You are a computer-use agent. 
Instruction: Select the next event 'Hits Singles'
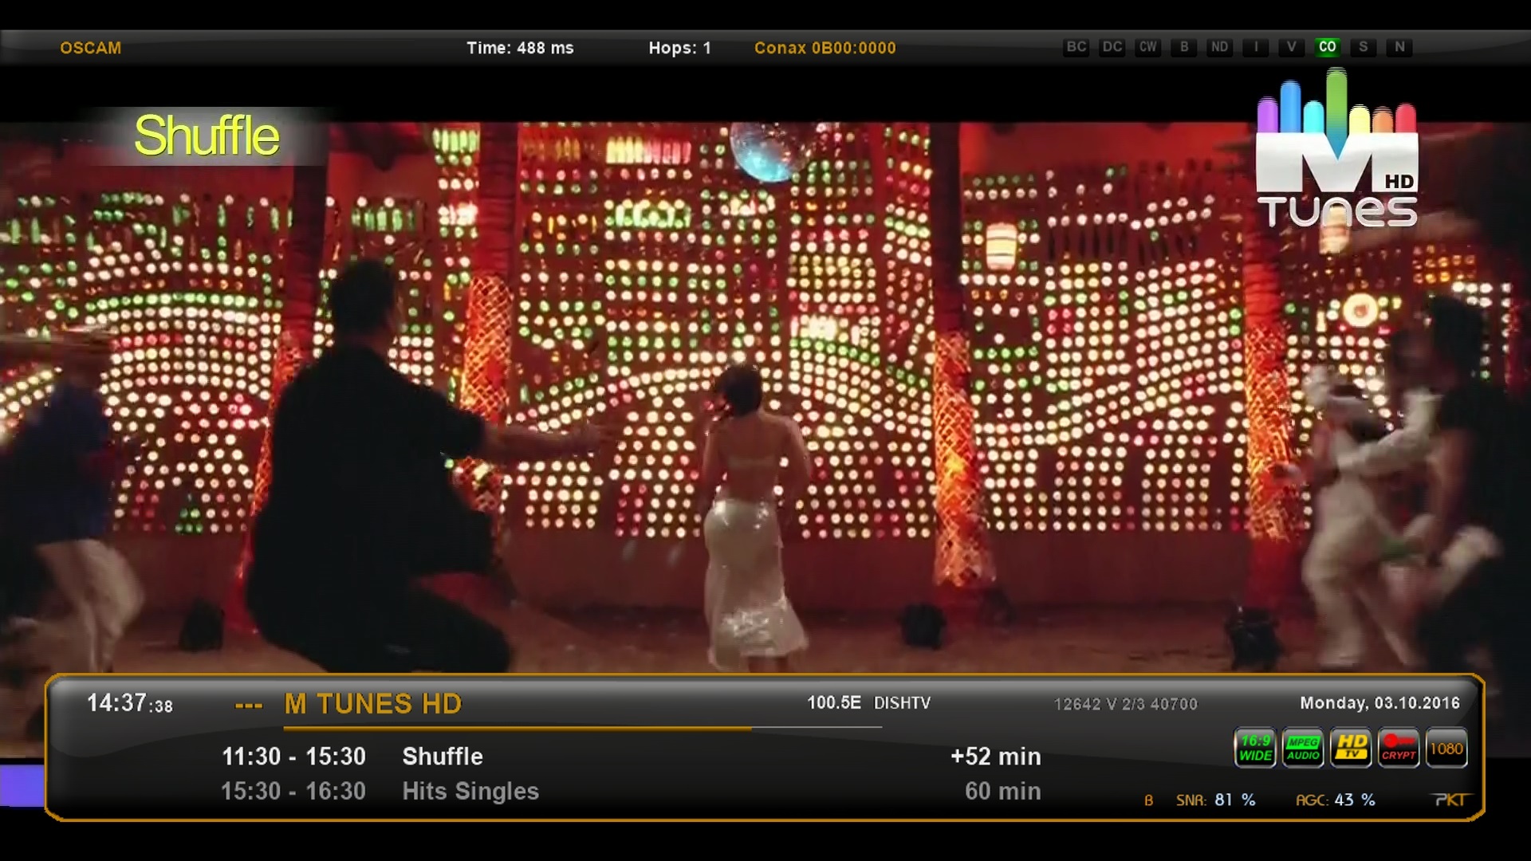470,791
